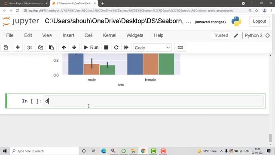This screenshot has width=275, height=155.
Task: Open the cell type Code dropdown
Action: (152, 48)
